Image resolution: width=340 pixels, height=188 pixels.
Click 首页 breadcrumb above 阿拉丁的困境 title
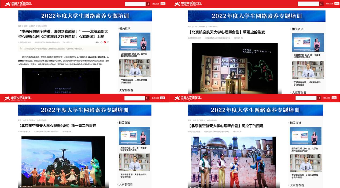[189, 120]
